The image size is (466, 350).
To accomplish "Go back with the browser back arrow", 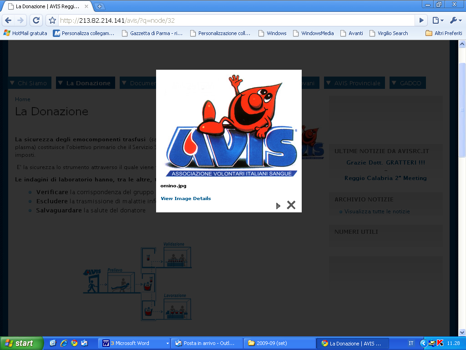I will (x=8, y=21).
